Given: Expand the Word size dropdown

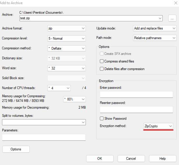Looking at the screenshot, I should coord(67,68).
